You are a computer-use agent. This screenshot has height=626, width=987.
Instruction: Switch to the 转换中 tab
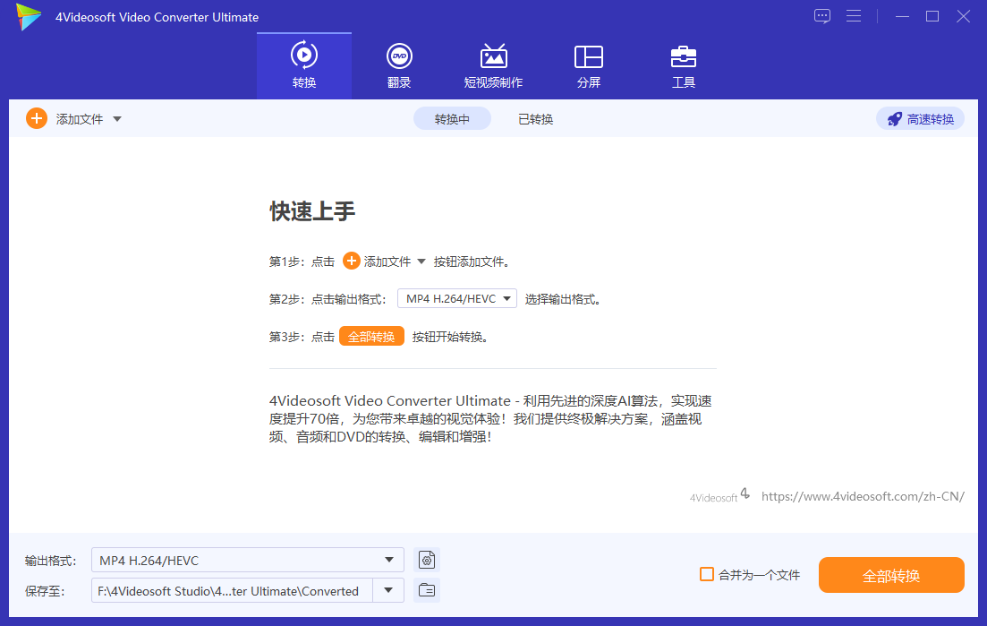(x=452, y=119)
